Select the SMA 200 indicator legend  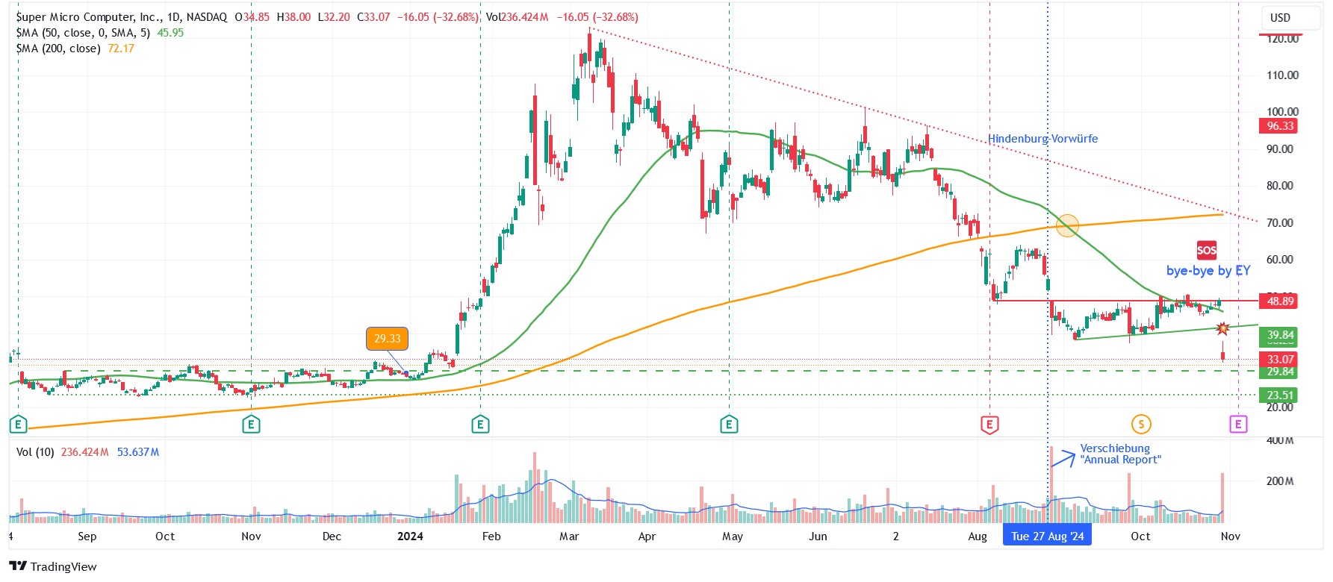(75, 48)
